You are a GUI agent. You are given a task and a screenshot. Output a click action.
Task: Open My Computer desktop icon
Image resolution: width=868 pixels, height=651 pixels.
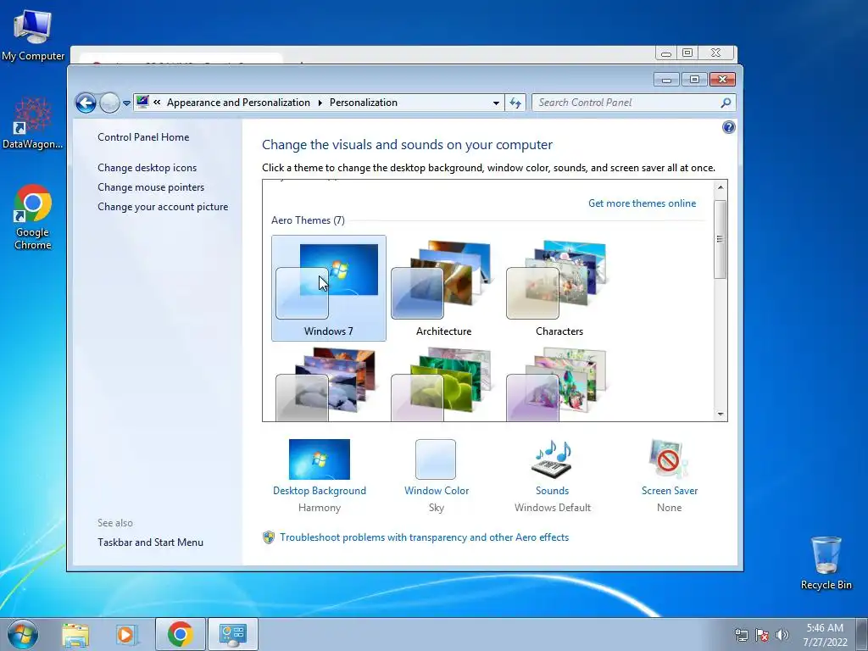(x=33, y=34)
